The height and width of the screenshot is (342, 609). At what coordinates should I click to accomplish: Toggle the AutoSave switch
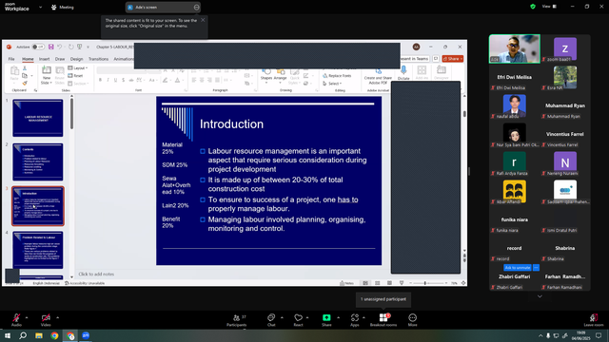(x=38, y=47)
